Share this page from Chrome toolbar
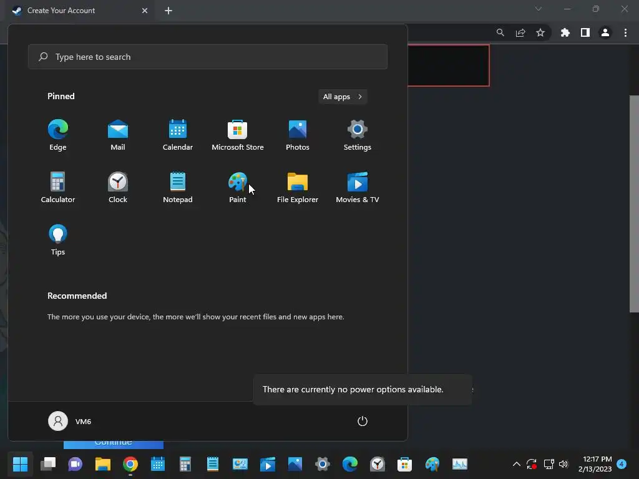 pyautogui.click(x=520, y=32)
